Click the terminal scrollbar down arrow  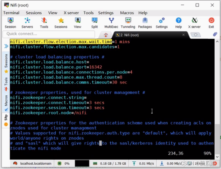click(x=217, y=157)
